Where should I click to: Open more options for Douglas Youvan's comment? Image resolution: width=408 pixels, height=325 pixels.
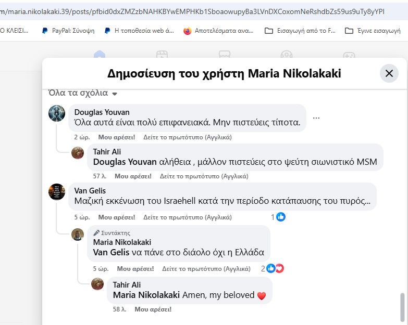coord(316,118)
